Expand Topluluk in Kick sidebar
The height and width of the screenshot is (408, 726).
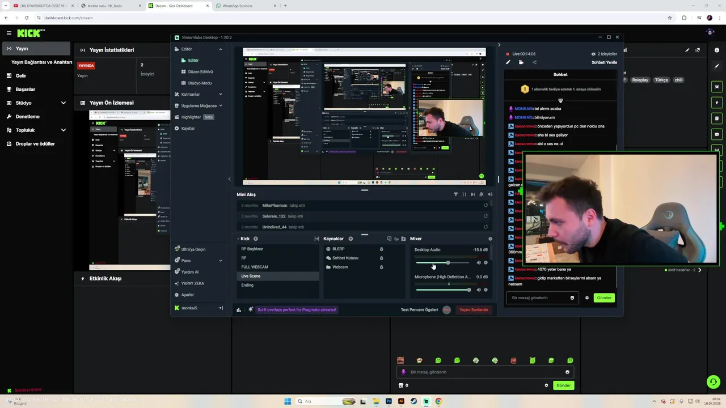63,130
